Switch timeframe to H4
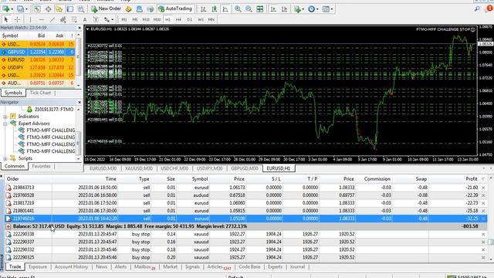Viewport: 494px width, 278px height. [178, 19]
